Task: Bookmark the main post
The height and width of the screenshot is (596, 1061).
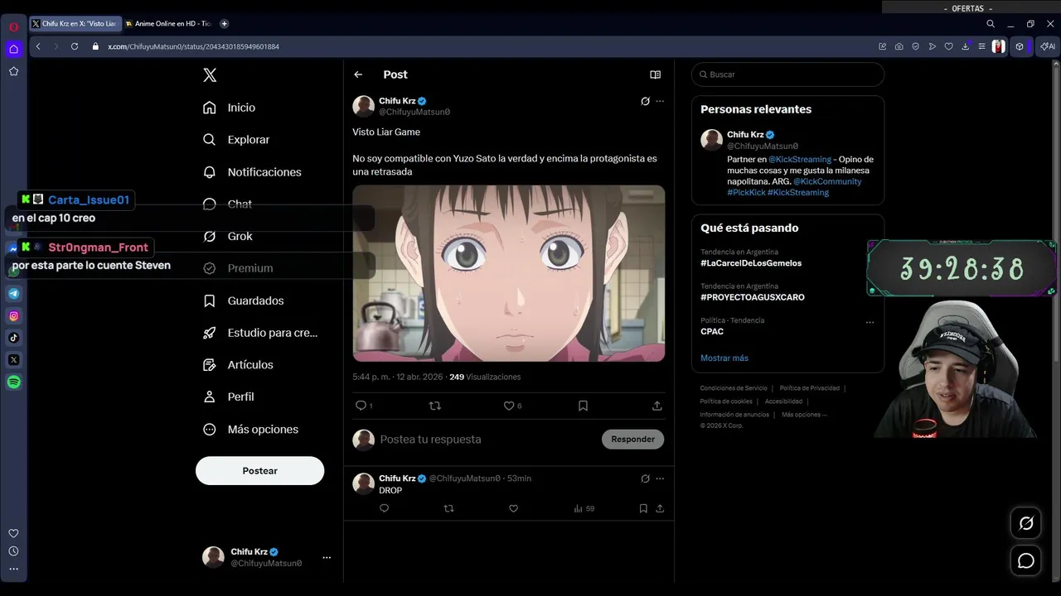Action: pos(583,406)
